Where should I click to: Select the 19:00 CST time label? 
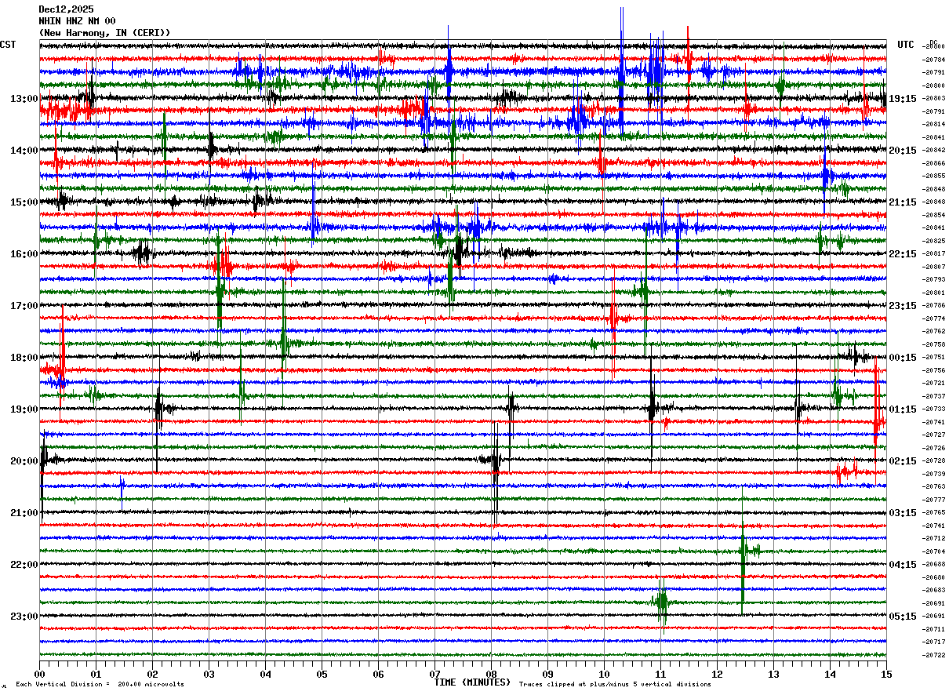[24, 409]
